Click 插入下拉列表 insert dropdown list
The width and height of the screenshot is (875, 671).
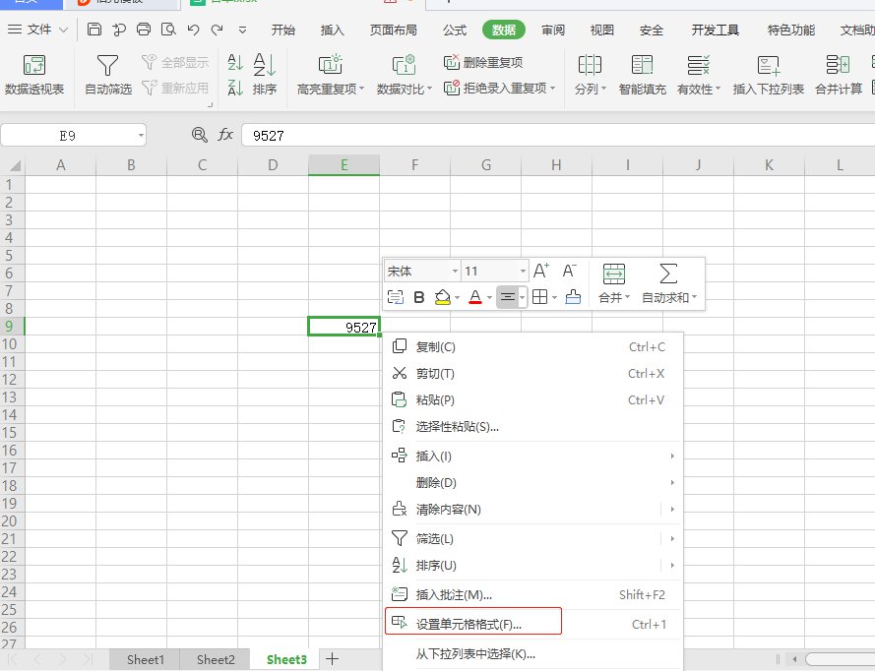[768, 75]
